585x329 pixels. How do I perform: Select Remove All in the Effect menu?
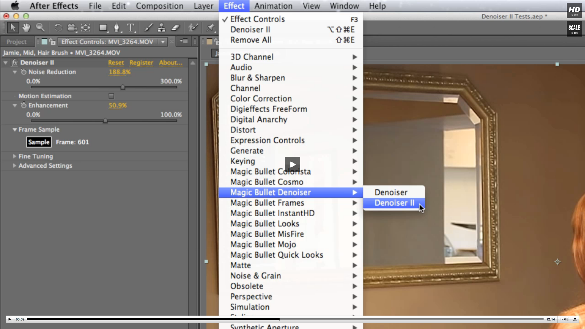point(291,40)
